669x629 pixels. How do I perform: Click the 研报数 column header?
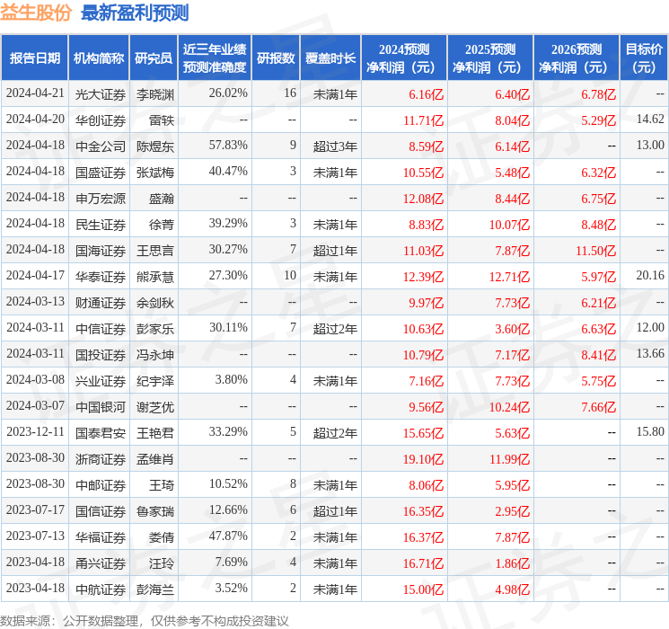coord(276,58)
